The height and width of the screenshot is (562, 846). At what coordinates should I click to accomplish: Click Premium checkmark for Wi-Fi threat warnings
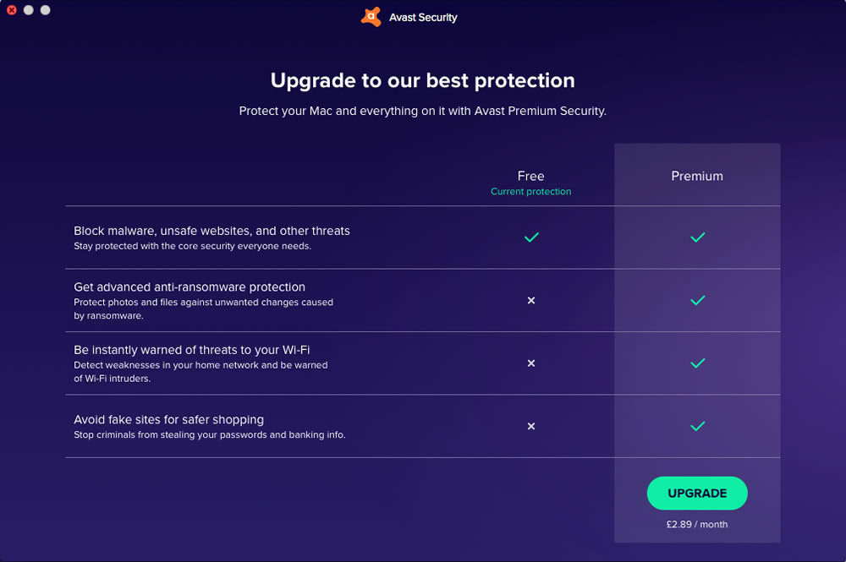[x=698, y=363]
